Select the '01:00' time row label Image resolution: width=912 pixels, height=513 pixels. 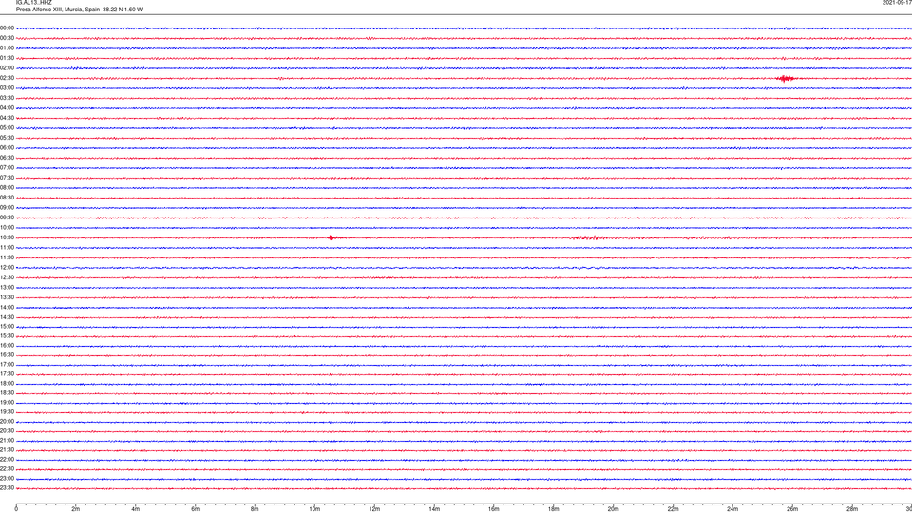[7, 48]
